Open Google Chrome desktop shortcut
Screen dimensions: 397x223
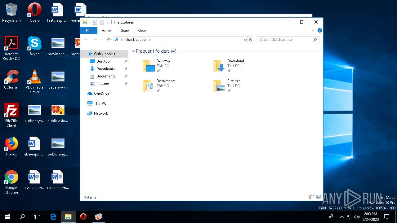pyautogui.click(x=11, y=182)
